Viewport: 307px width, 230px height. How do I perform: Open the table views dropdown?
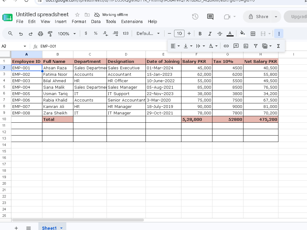(267, 46)
